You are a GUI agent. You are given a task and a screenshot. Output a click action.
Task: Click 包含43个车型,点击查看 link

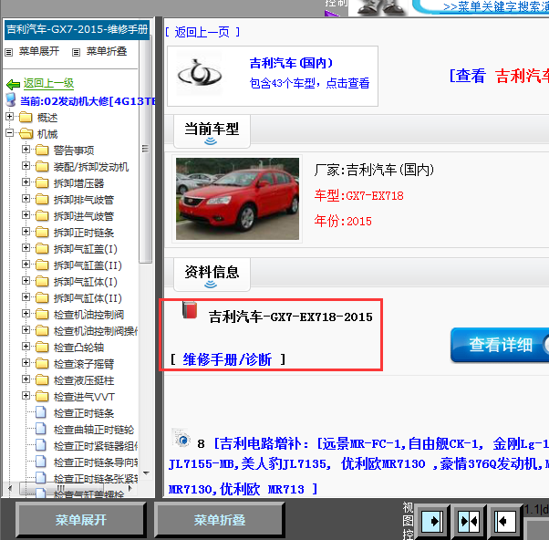pos(309,83)
